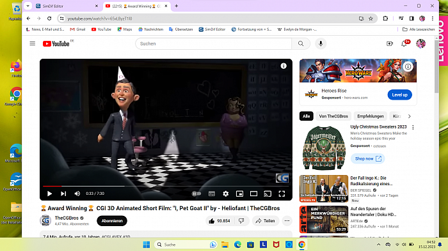This screenshot has height=251, width=448.
Task: Open YouTube guide hamburger menu
Action: click(x=32, y=43)
